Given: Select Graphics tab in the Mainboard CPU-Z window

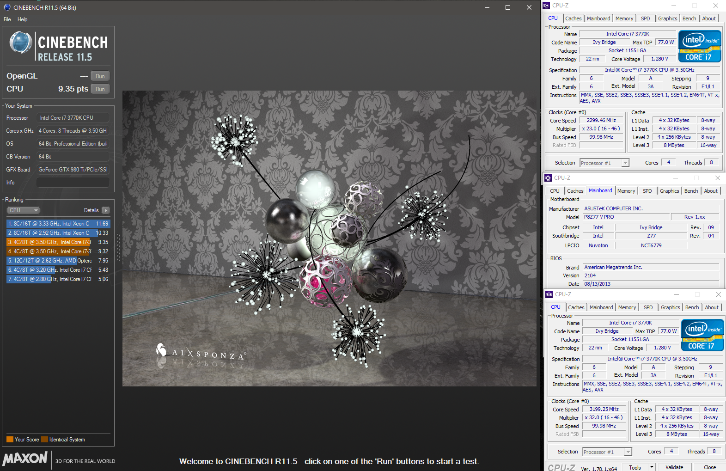Looking at the screenshot, I should coord(670,191).
